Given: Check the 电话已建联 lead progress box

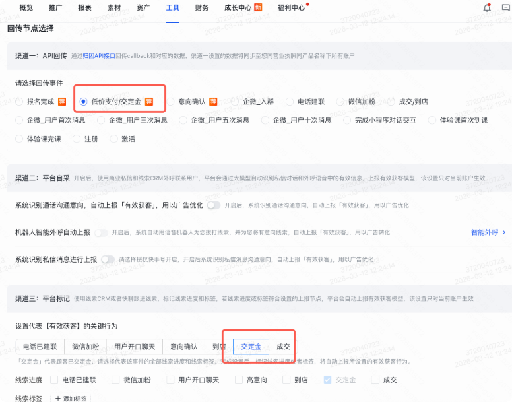Looking at the screenshot, I should 54,380.
